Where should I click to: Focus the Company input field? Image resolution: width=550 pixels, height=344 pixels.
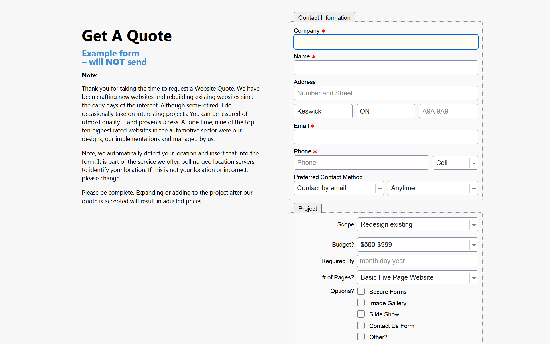click(x=386, y=42)
